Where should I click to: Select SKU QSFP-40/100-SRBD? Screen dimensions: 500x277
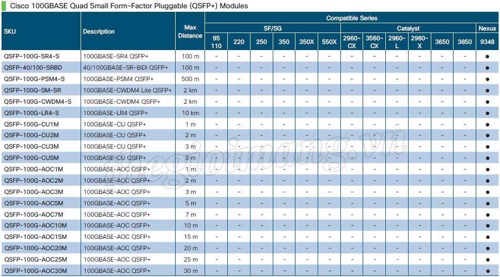coord(33,68)
